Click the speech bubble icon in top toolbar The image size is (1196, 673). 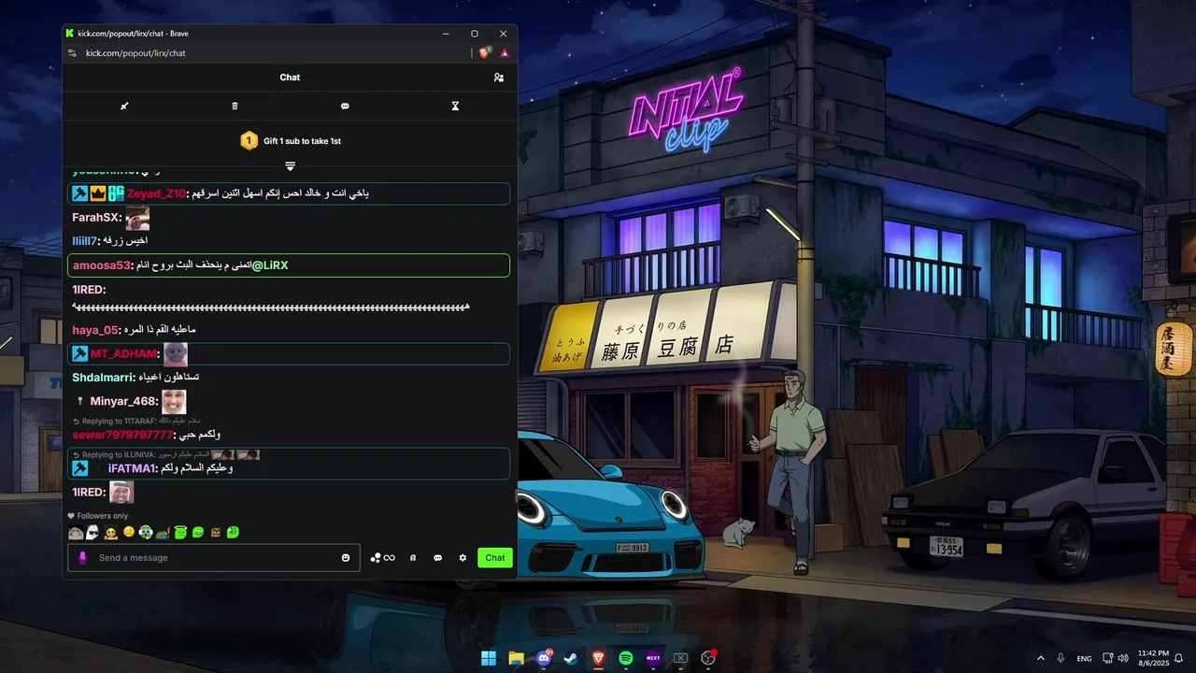tap(345, 107)
